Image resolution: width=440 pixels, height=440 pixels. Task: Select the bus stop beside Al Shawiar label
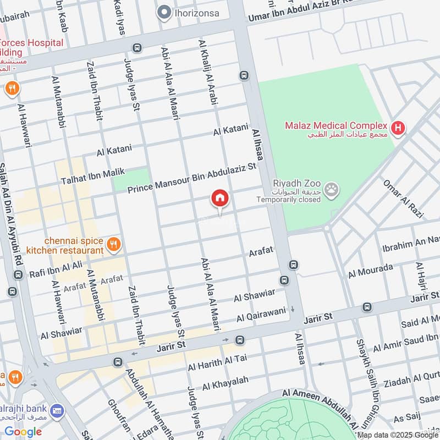(x=284, y=280)
